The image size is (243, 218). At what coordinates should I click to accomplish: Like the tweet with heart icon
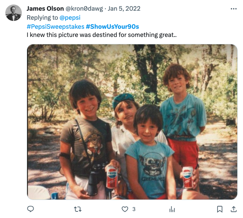pos(125,209)
